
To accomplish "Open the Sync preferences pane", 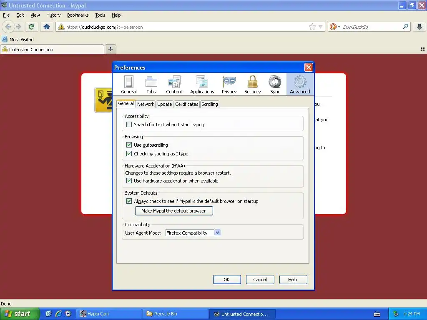I will [x=275, y=85].
